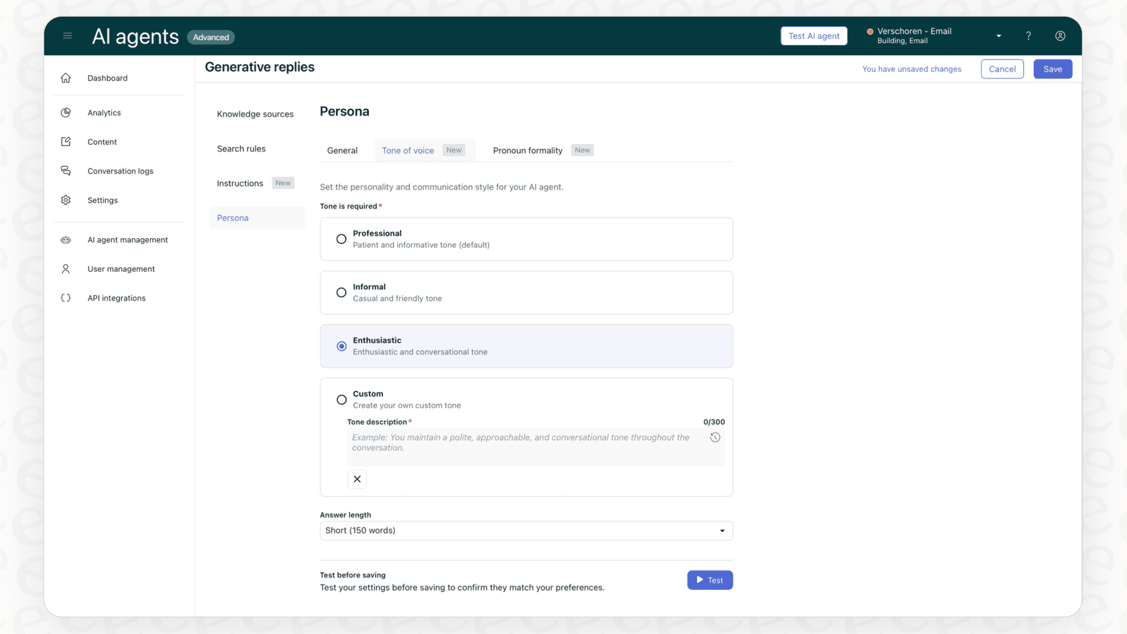
Task: Choose the Custom tone radio button
Action: click(x=341, y=399)
